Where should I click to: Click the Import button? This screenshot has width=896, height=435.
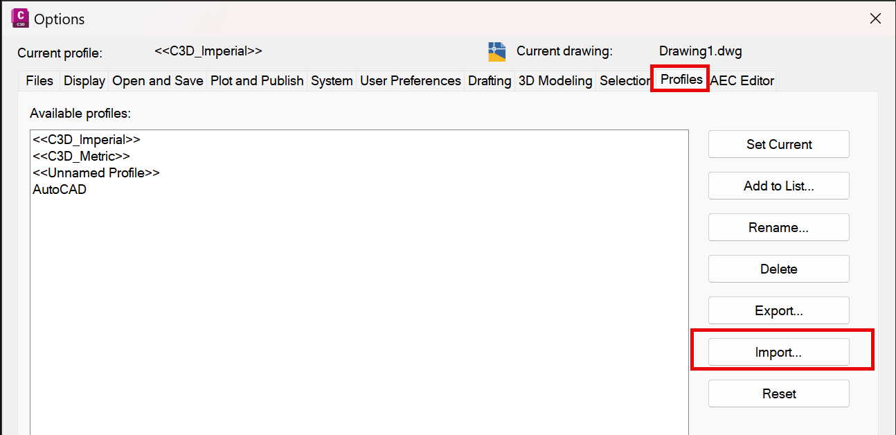pos(779,352)
